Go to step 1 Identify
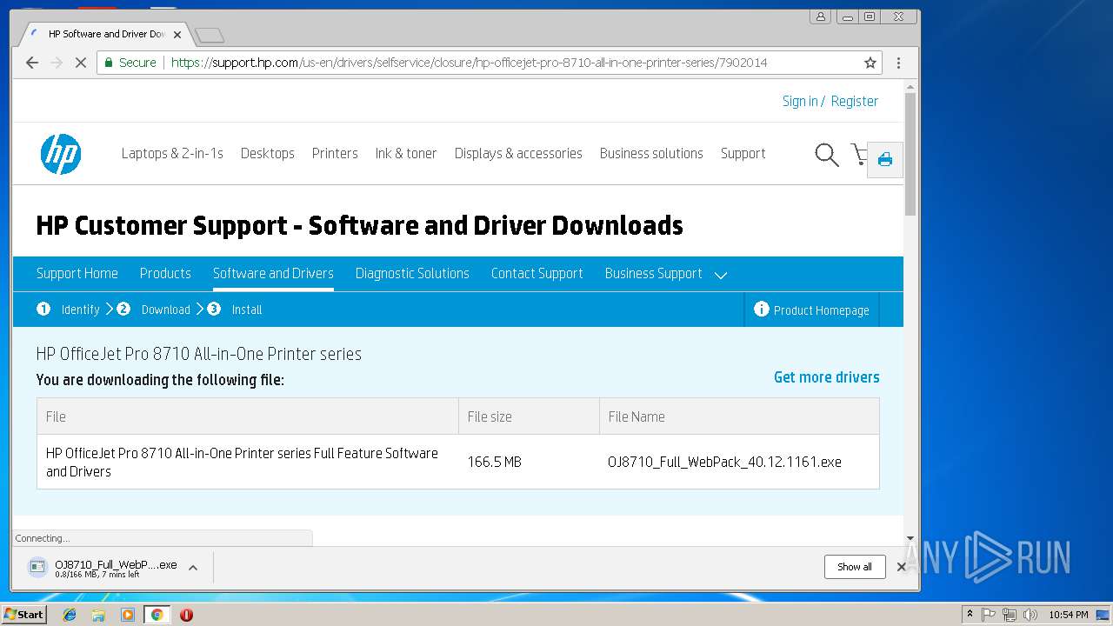Screen dimensions: 1113x626 [x=70, y=310]
